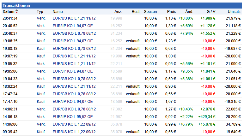Open EUR/US KO L 1,22 09/12 at 09:39:42

[74, 132]
